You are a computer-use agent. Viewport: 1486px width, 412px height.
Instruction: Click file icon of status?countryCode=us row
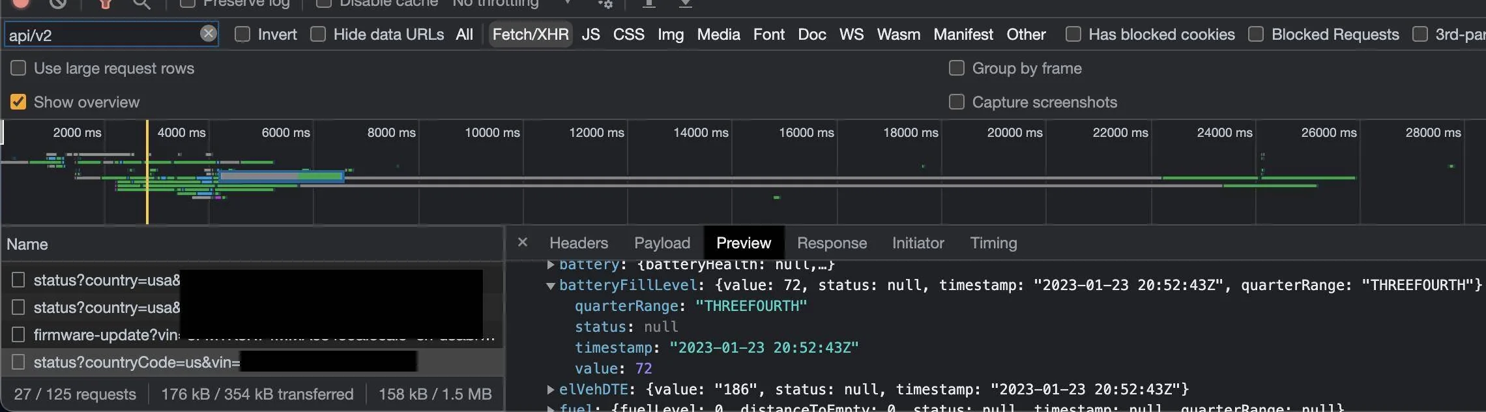(x=18, y=362)
